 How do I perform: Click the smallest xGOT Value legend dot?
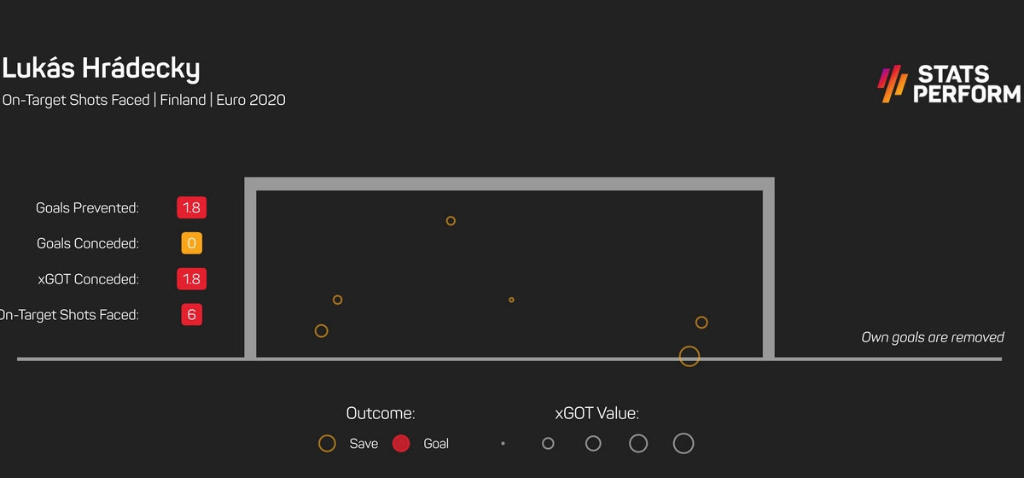(503, 444)
